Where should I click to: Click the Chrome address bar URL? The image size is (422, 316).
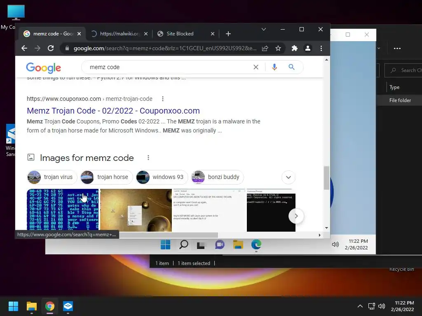click(165, 49)
